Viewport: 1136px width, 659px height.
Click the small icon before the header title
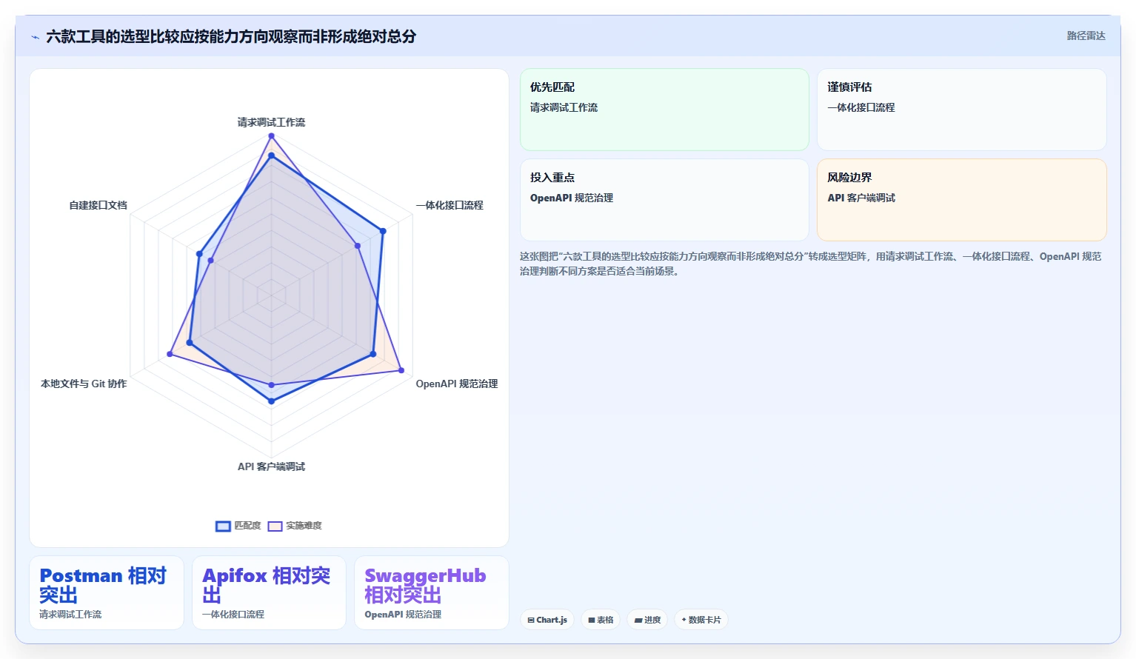(x=35, y=37)
